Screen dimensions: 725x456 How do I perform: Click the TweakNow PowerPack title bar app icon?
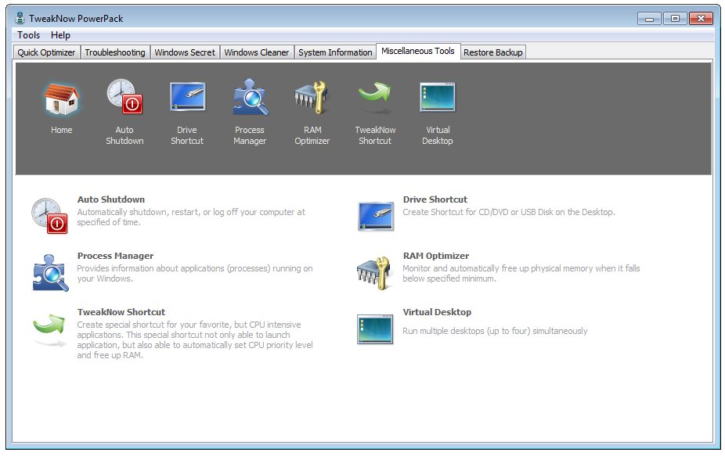click(20, 19)
